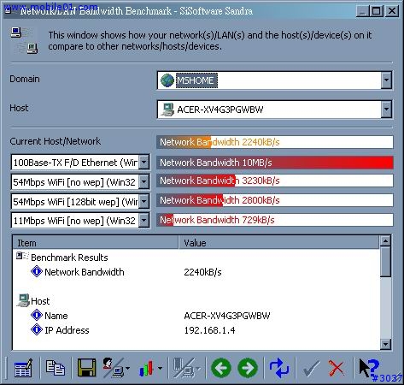Click the grey OK checkmark icon
The width and height of the screenshot is (404, 385).
pyautogui.click(x=311, y=368)
